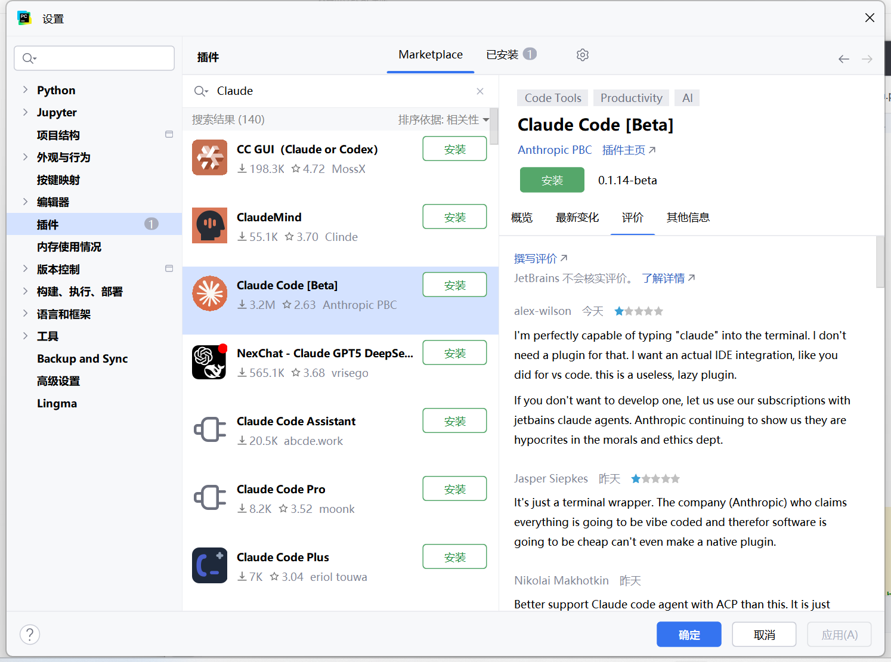Click the Claude Code [Beta] plugin icon
Viewport: 891px width, 662px height.
tap(210, 293)
